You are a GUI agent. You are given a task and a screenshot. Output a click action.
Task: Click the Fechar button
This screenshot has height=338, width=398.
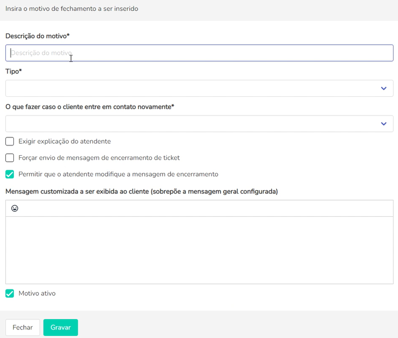coord(22,327)
